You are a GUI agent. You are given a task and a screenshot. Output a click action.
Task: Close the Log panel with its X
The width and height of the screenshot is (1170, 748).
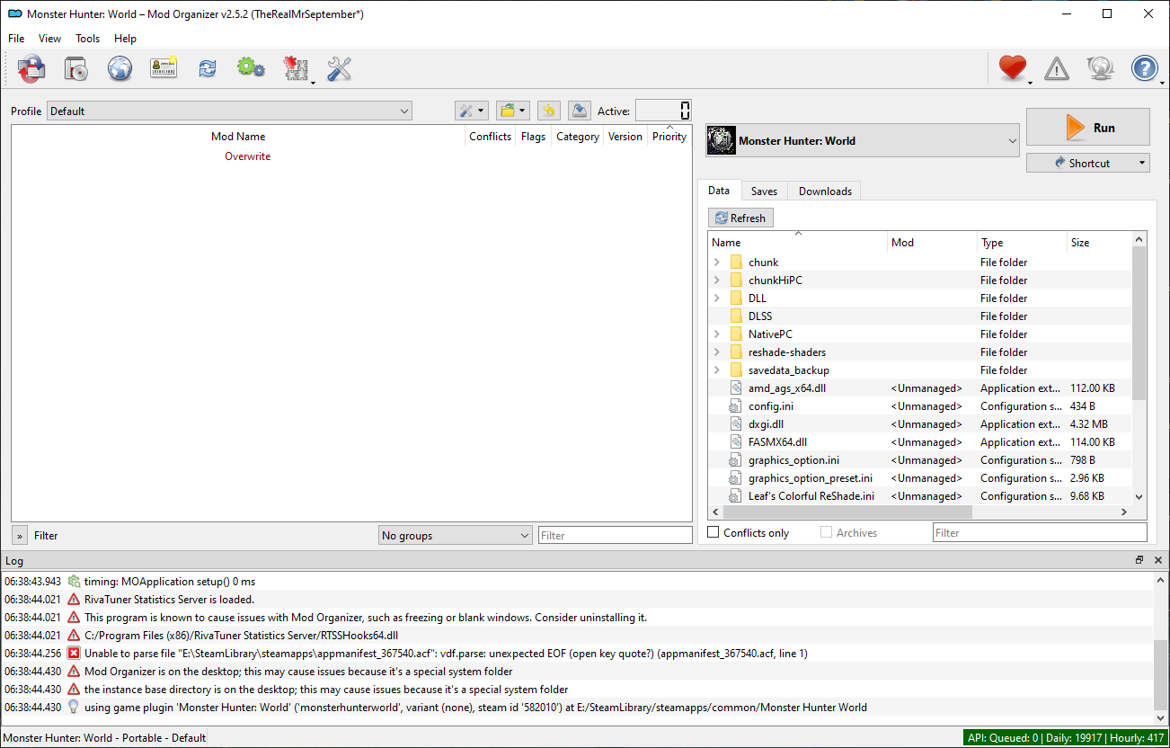[x=1157, y=560]
